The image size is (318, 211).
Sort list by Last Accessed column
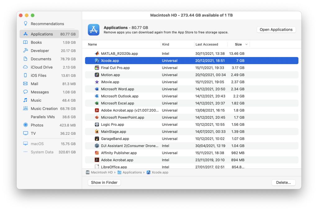point(207,44)
